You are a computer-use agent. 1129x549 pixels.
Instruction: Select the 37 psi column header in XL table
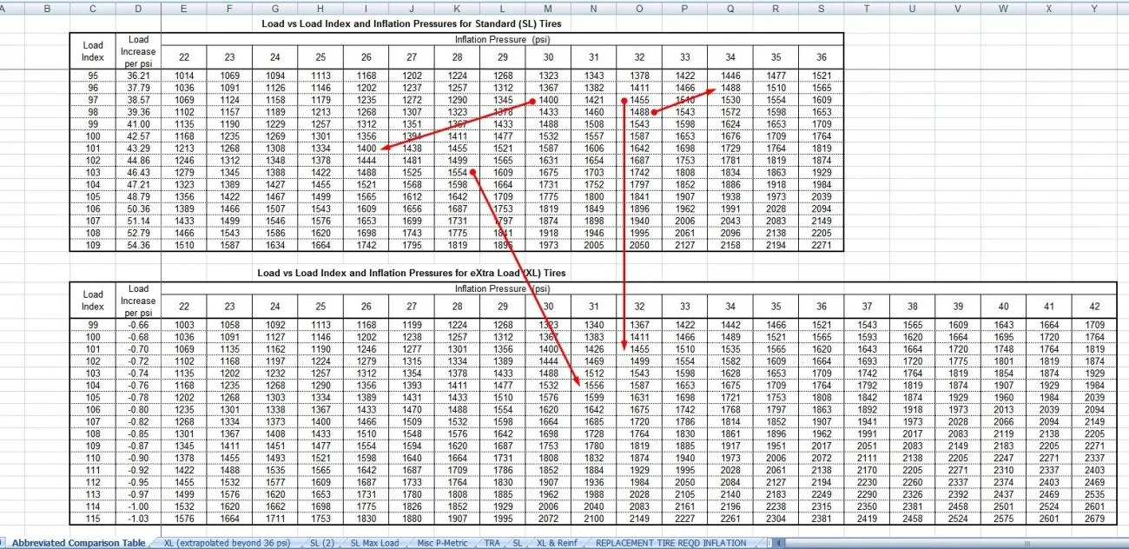(x=867, y=306)
